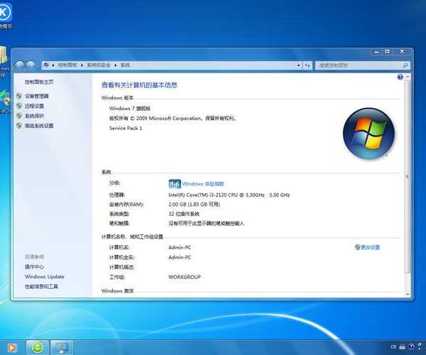Screen dimensions: 426x355
Task: Open 设备管理器 (Device Manager) link
Action: click(x=37, y=96)
